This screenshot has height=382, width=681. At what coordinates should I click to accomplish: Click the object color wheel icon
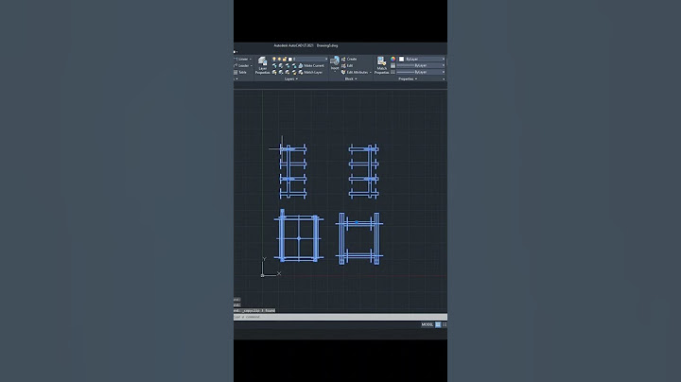(x=393, y=59)
